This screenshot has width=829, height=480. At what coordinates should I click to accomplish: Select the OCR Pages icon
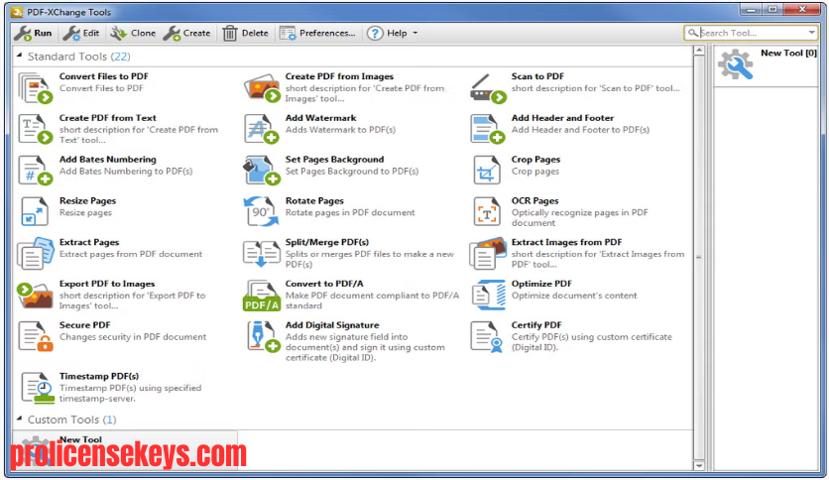(x=487, y=211)
